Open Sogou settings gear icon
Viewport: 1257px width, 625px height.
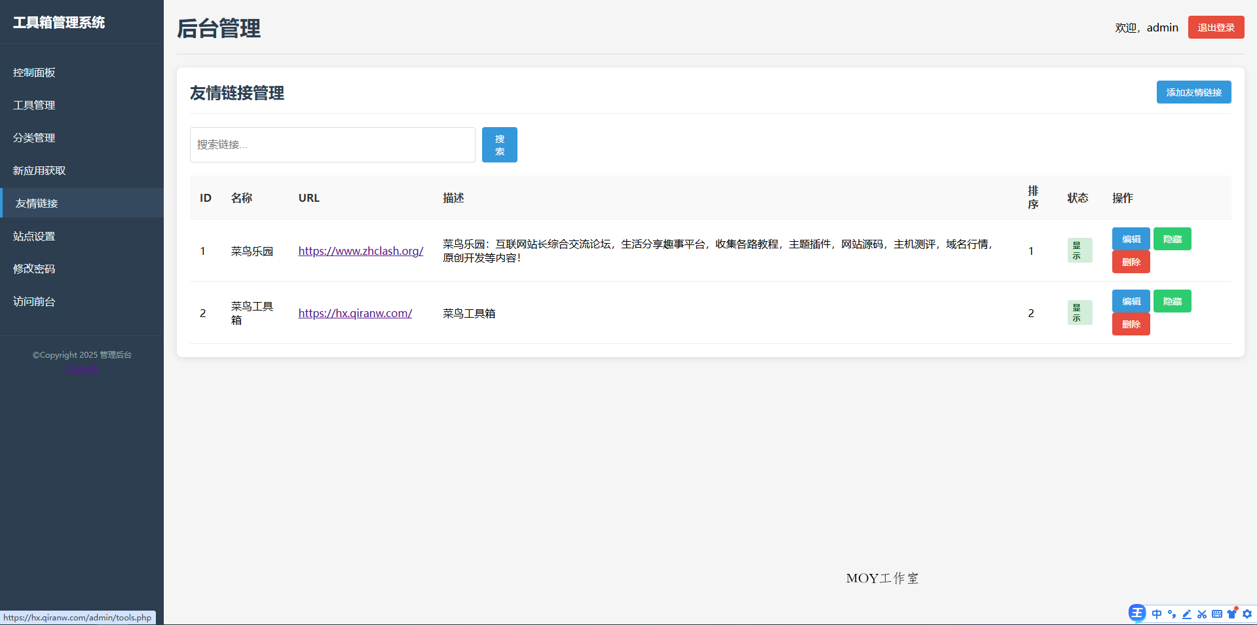coord(1247,614)
